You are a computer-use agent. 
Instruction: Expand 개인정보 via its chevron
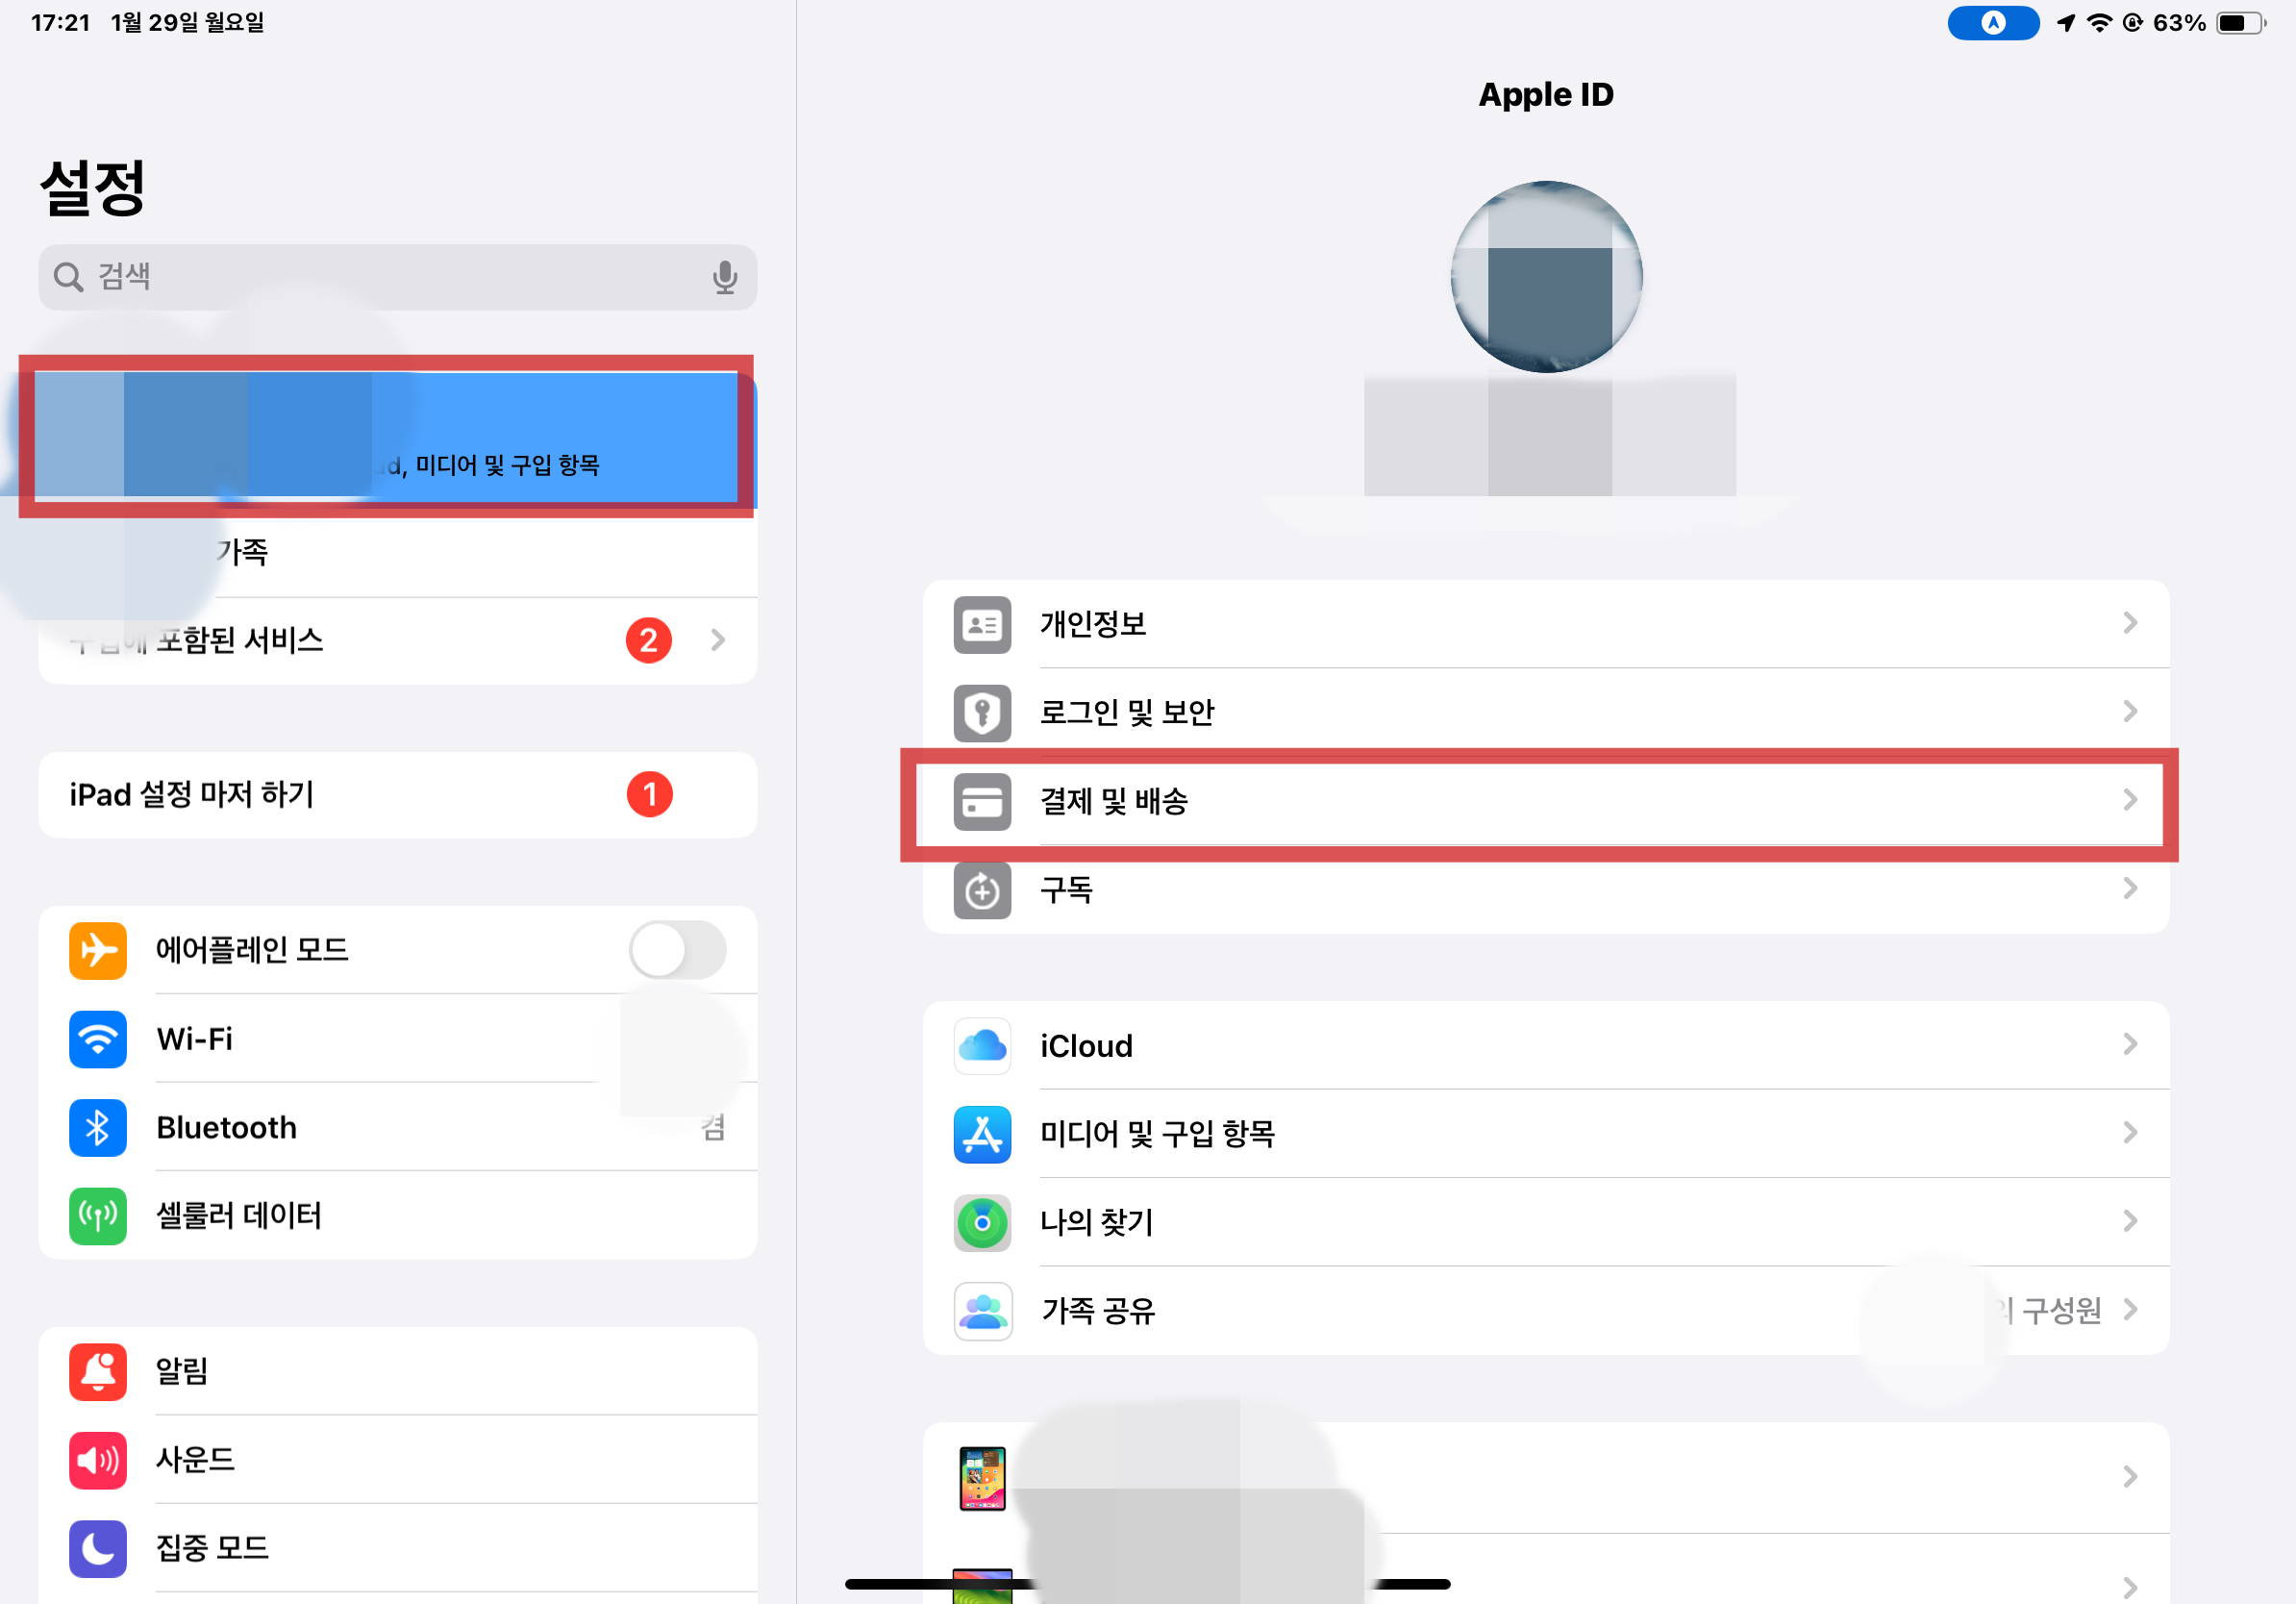click(2129, 624)
